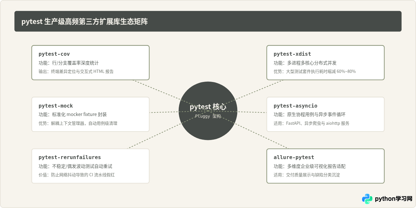Click 适用：FastAPI、异步爬虫与 aiohttp 服务

311,123
